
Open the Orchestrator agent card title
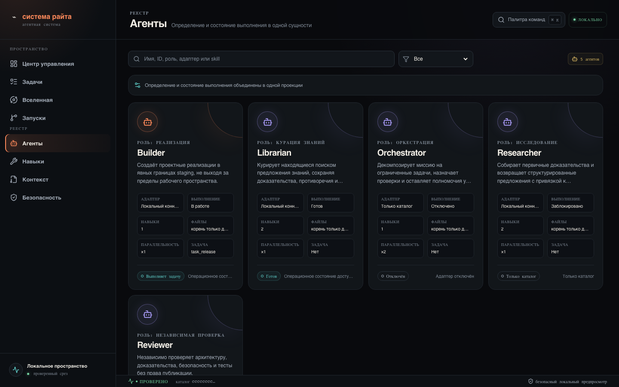[x=401, y=153]
